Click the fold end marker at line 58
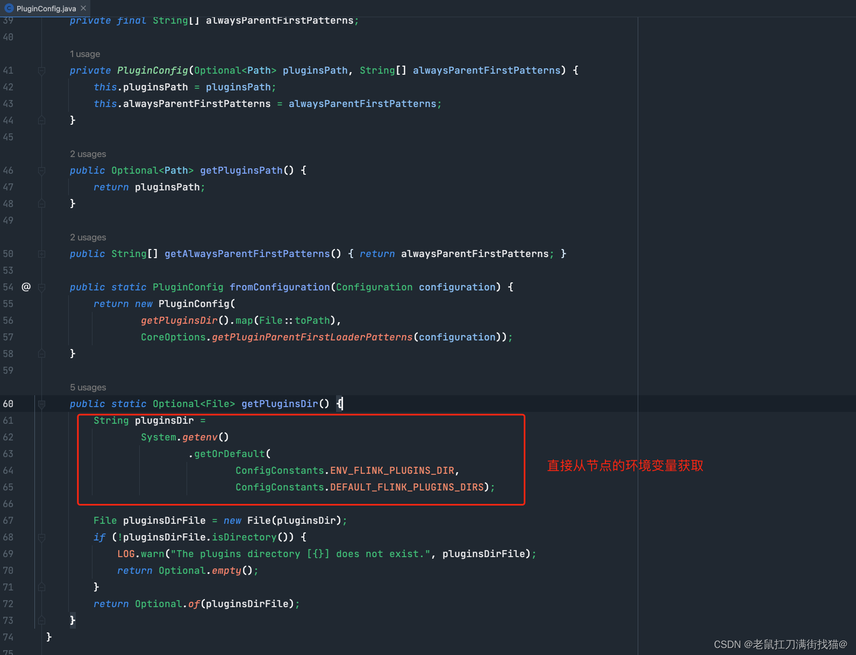856x655 pixels. pyautogui.click(x=41, y=354)
